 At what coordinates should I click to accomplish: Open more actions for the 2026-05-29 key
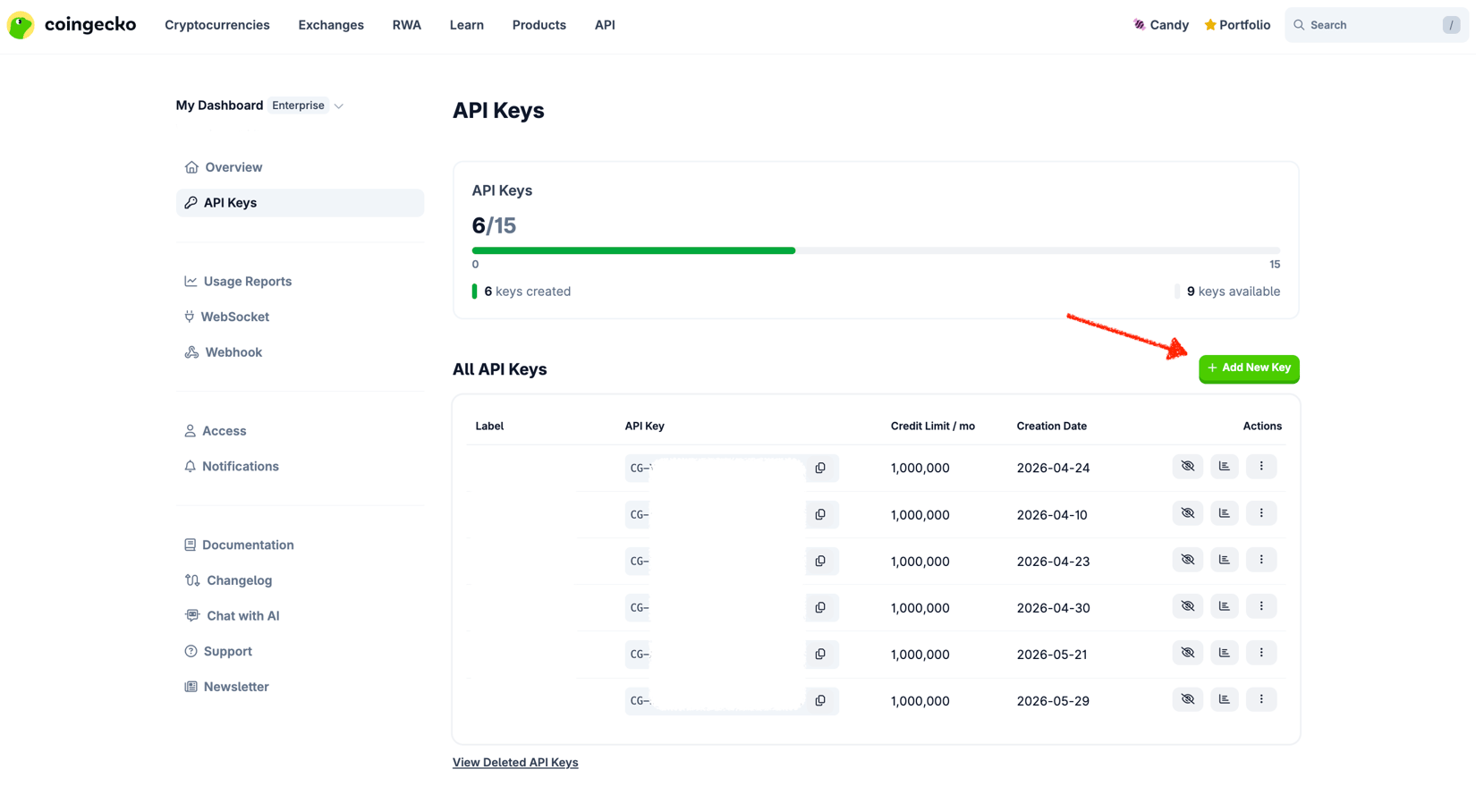pos(1261,699)
